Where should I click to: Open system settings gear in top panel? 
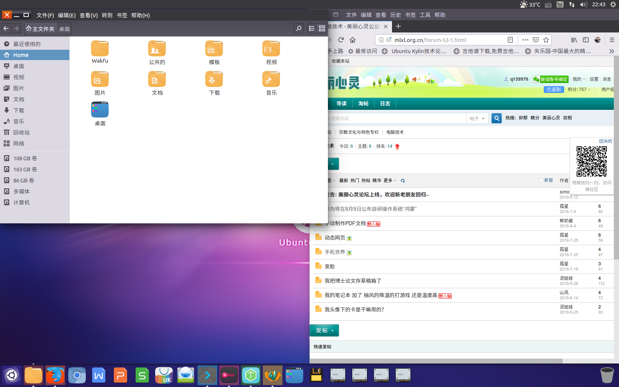(x=613, y=4)
